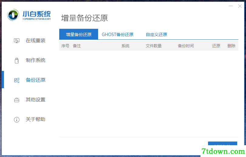Click the 备份还原 grid icon

click(x=17, y=80)
